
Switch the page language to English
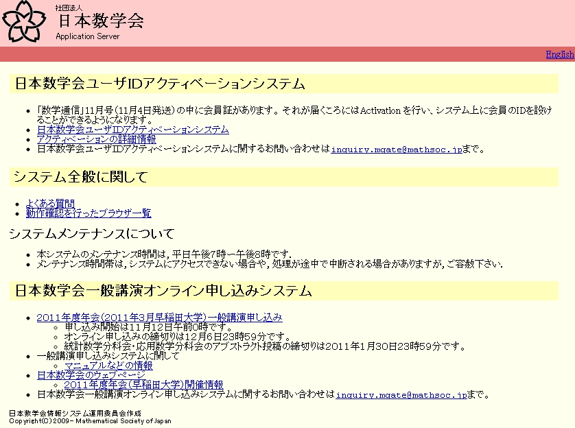pyautogui.click(x=560, y=54)
